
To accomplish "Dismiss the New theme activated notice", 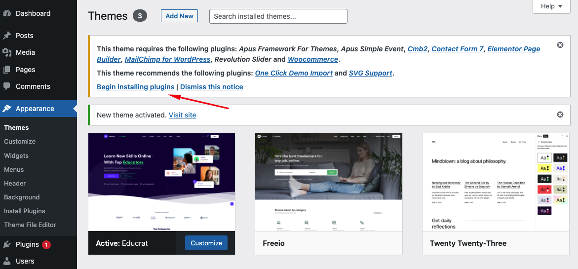I will 560,115.
